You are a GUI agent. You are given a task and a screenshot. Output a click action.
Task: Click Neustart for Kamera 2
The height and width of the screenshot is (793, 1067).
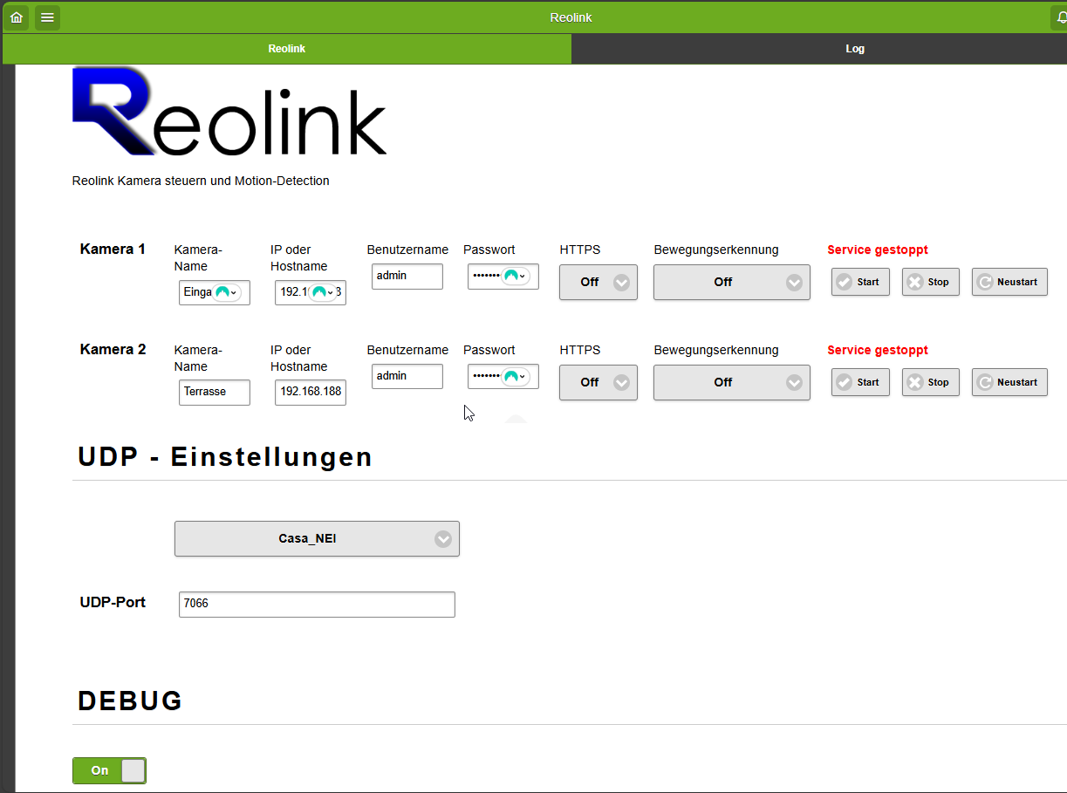tap(1009, 382)
